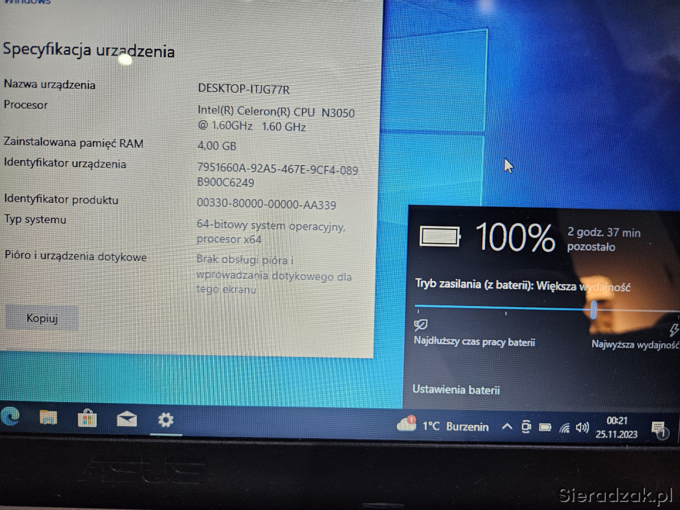The image size is (680, 510).
Task: Click the Settings gear in the taskbar
Action: pyautogui.click(x=165, y=420)
